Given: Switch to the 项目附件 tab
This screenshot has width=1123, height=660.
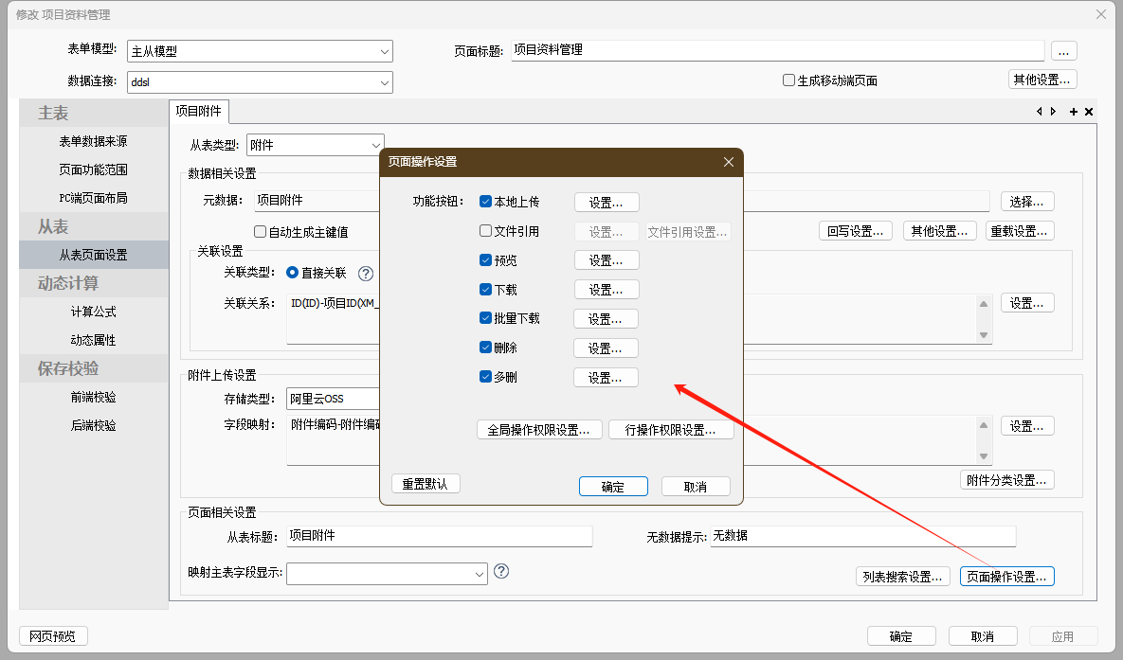Looking at the screenshot, I should (199, 112).
